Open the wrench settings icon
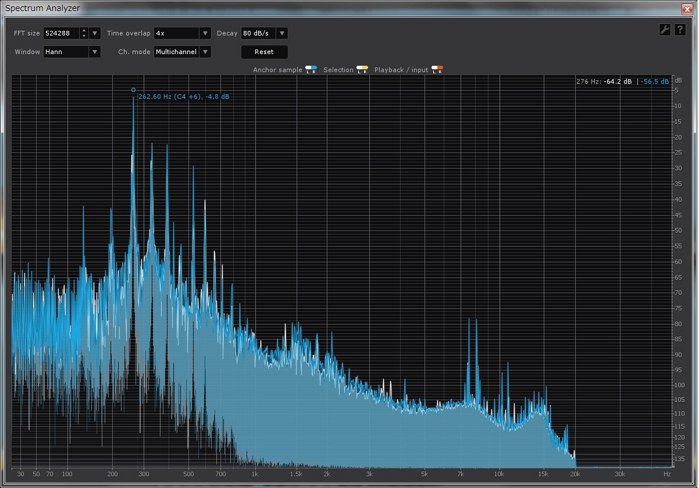Viewport: 699px width, 488px height. click(x=665, y=30)
